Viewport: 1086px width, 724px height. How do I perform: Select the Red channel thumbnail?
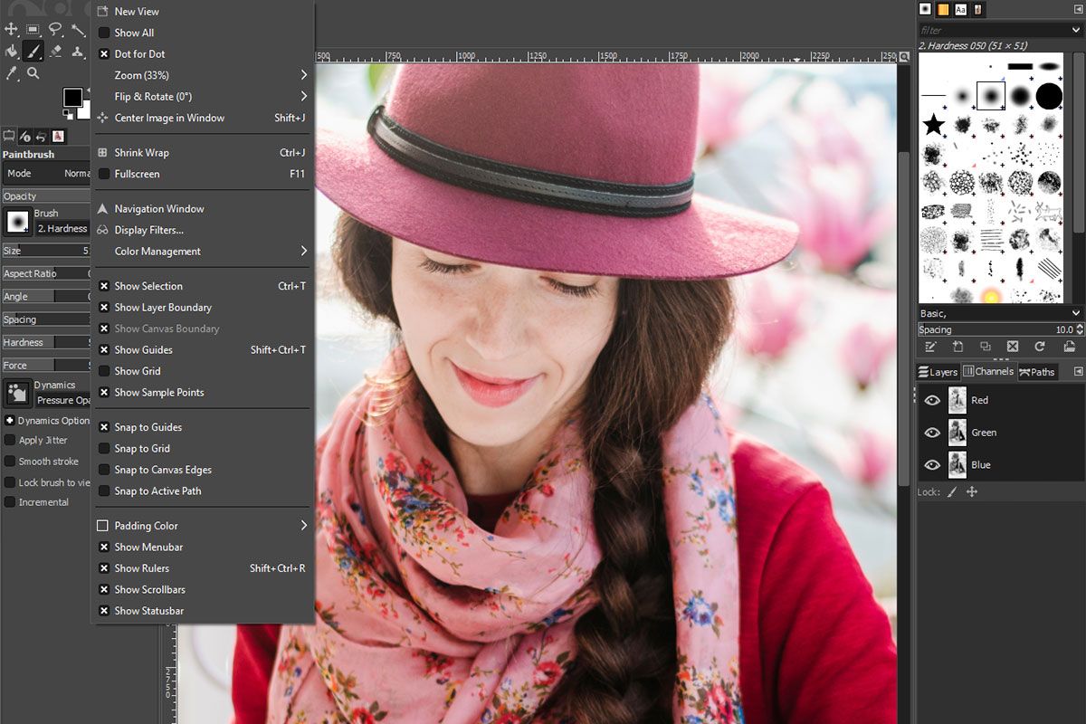coord(957,400)
